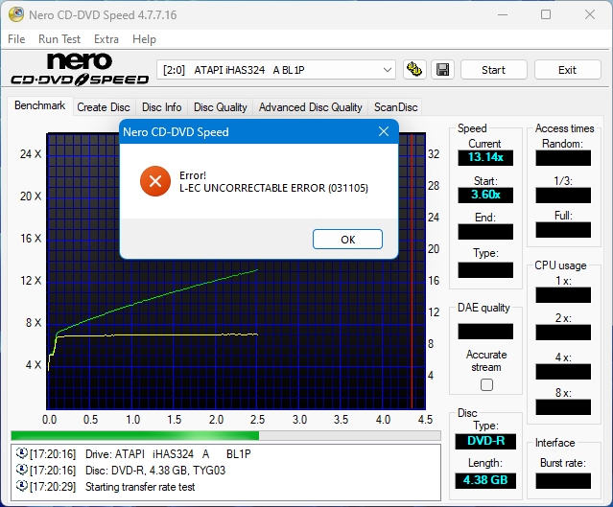Click the Length value 4.38 GB
This screenshot has height=507, width=613.
(x=485, y=480)
